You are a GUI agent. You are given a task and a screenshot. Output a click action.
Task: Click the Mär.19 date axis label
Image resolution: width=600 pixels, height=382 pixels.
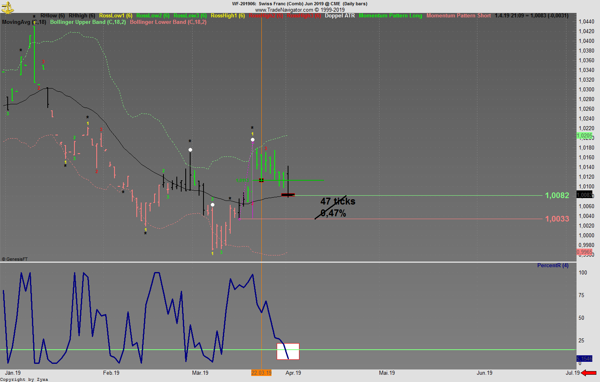[200, 373]
